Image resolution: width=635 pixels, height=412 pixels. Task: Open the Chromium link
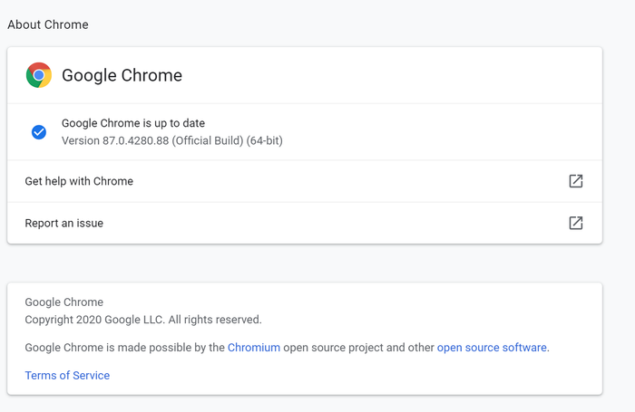[254, 348]
